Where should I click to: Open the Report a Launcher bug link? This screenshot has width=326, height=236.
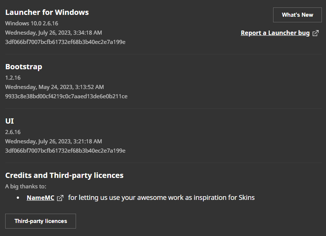[x=275, y=33]
